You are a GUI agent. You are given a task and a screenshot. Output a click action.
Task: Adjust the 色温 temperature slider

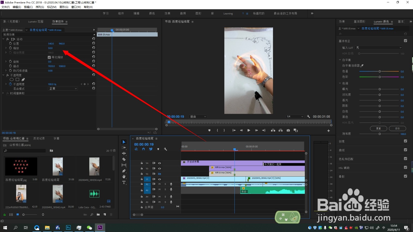click(379, 71)
